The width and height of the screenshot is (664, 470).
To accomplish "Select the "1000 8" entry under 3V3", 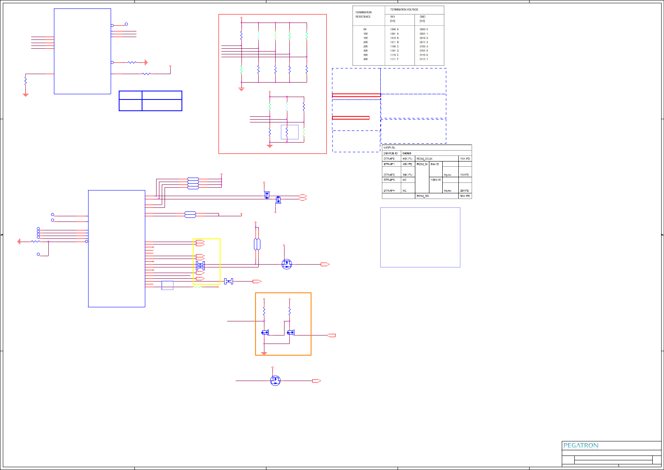I will [x=394, y=29].
